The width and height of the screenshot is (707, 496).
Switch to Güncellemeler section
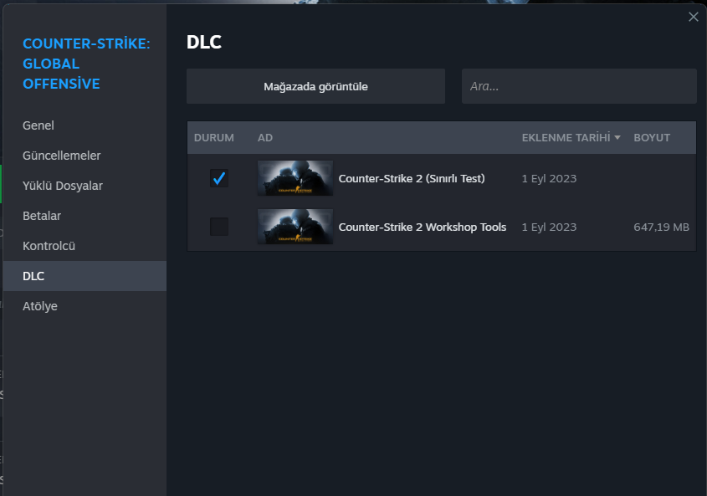point(85,156)
